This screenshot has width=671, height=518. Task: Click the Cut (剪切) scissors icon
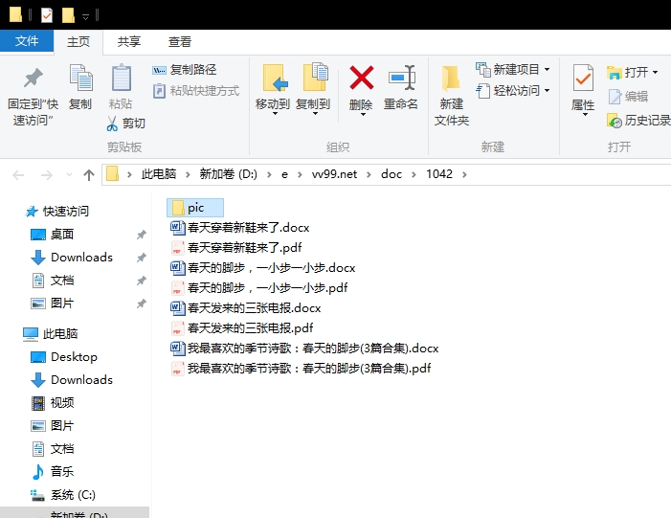coord(112,124)
